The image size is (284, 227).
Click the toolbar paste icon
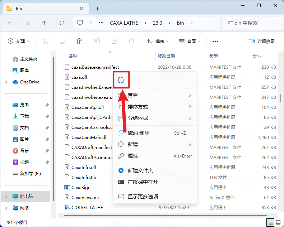[80, 42]
